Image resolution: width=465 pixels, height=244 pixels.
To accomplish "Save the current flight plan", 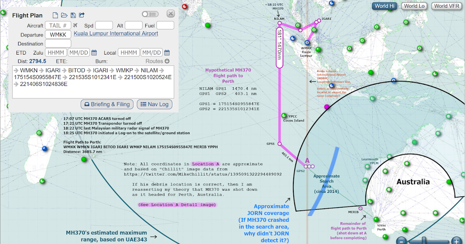I will 73,15.
